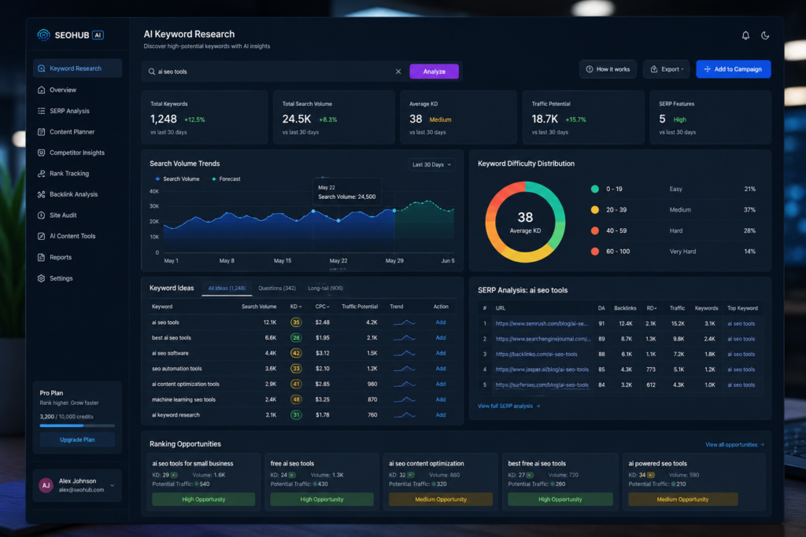This screenshot has height=537, width=806.
Task: Click View full SERP analysis link
Action: point(508,406)
